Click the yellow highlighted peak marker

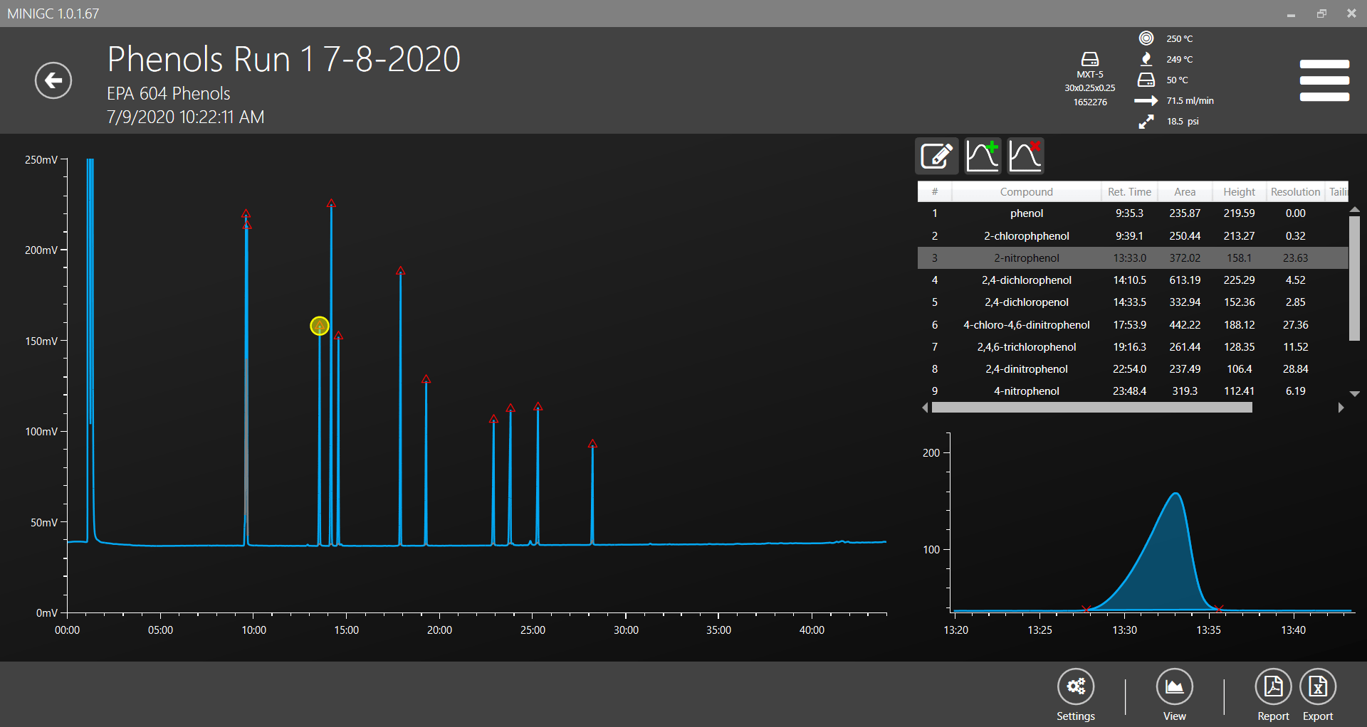click(320, 326)
